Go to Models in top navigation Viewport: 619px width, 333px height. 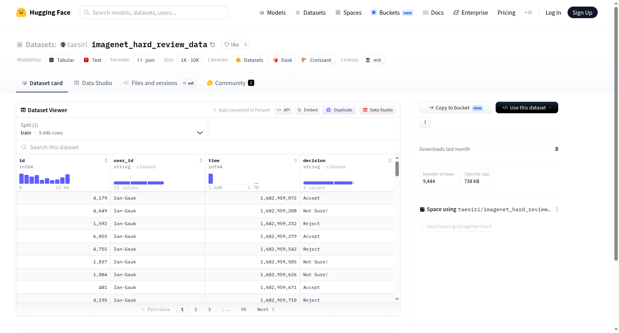pyautogui.click(x=272, y=12)
